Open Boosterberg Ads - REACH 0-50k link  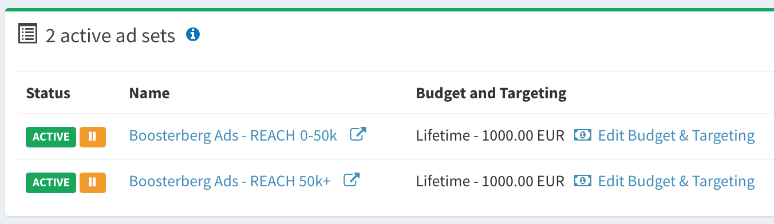[233, 135]
